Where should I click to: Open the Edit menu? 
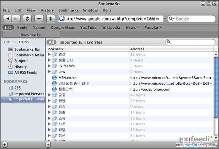coord(18,10)
